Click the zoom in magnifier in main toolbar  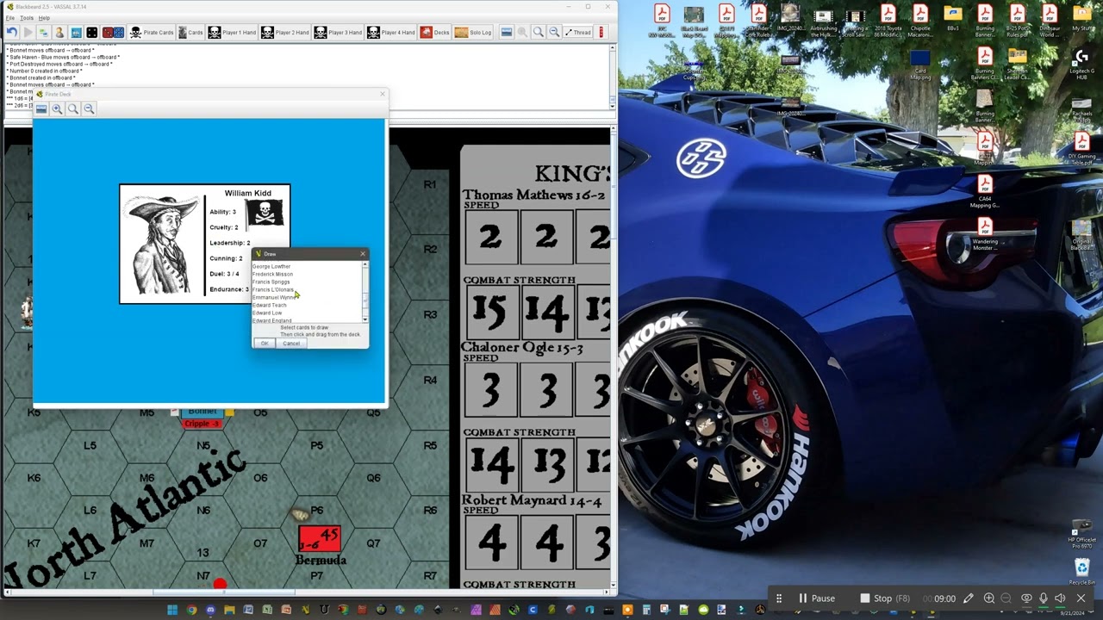pos(522,33)
